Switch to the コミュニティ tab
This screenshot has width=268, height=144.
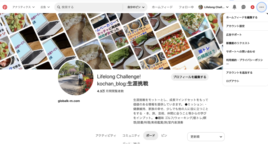131,135
